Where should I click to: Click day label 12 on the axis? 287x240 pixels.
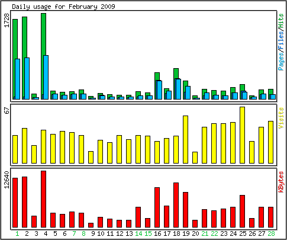(120, 233)
